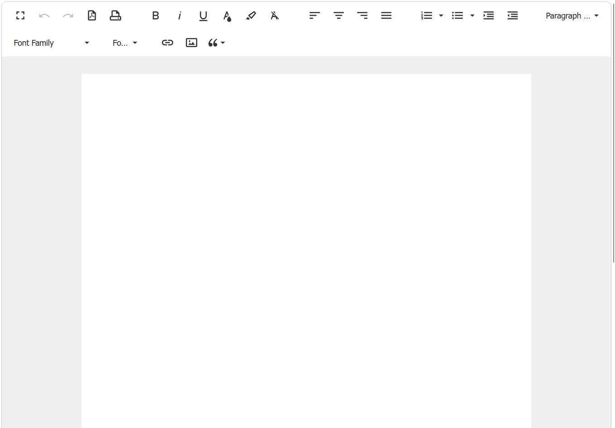Insert a hyperlink
The image size is (615, 428).
pyautogui.click(x=168, y=42)
